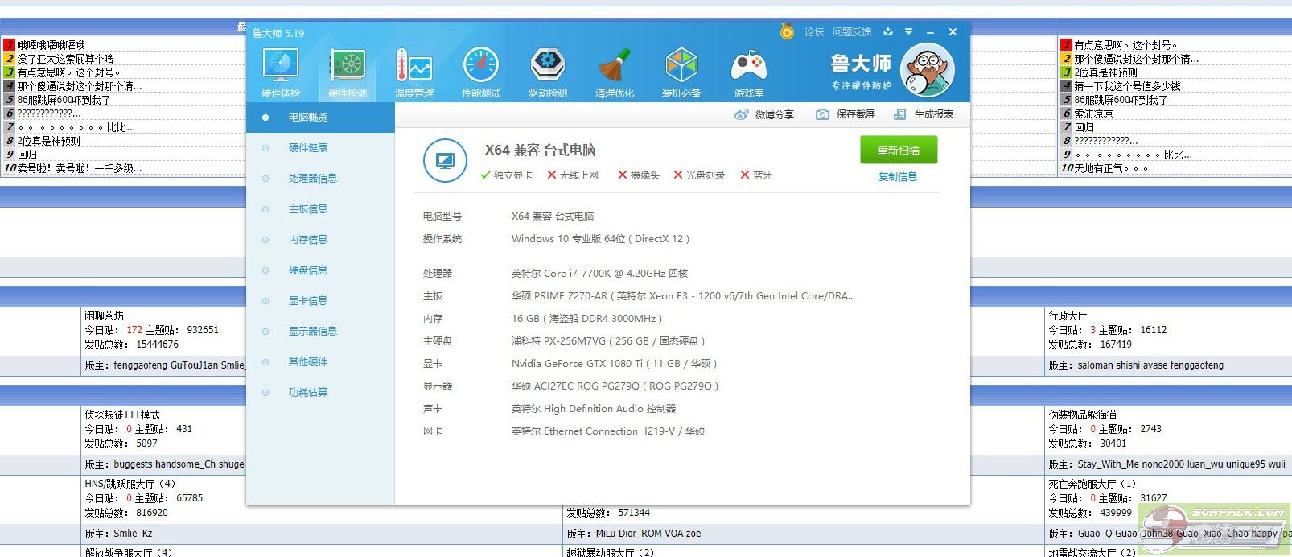The height and width of the screenshot is (557, 1292).
Task: Open the 论坛 forum link in title bar
Action: coord(814,32)
